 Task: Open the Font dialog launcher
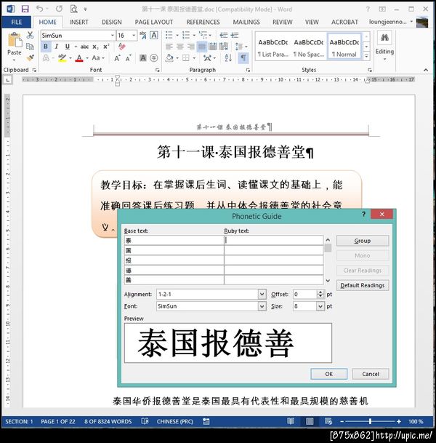pos(158,70)
